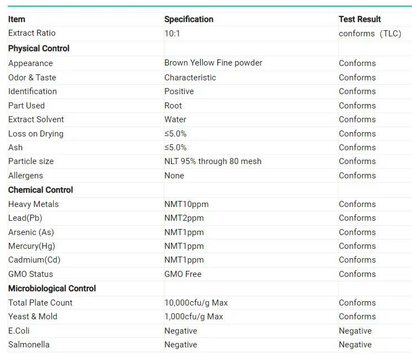Select the Identification row label
Image resolution: width=412 pixels, height=354 pixels.
coord(33,91)
